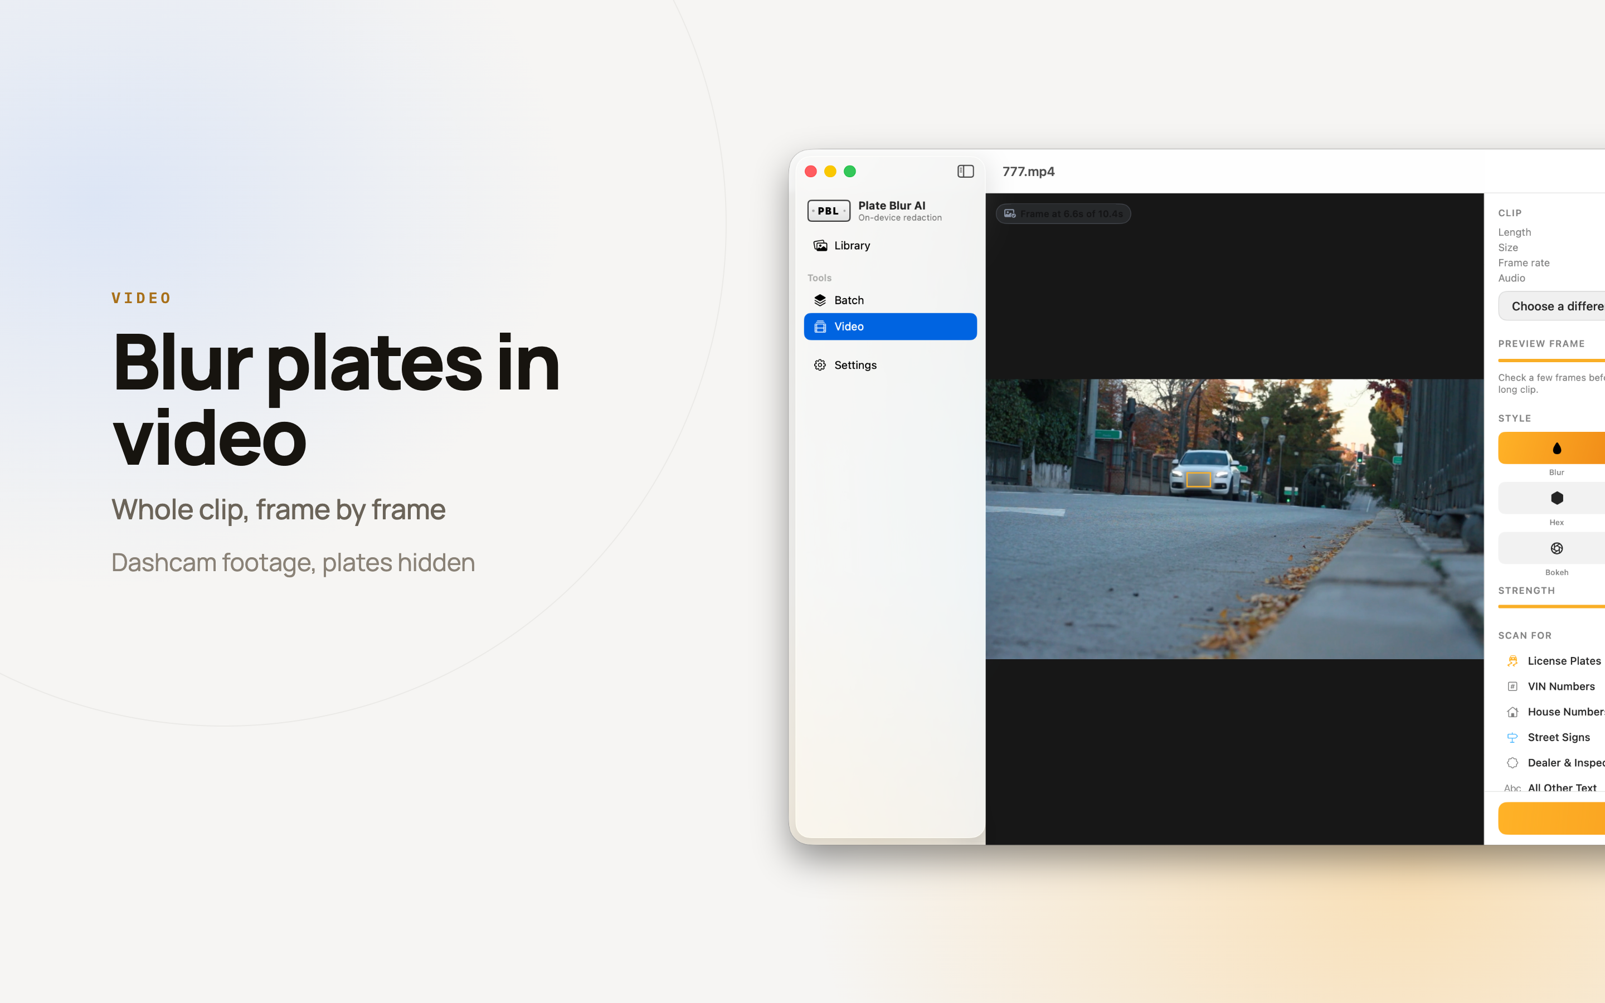This screenshot has width=1605, height=1003.
Task: Click the Abc icon beside All Other Text
Action: (1512, 788)
